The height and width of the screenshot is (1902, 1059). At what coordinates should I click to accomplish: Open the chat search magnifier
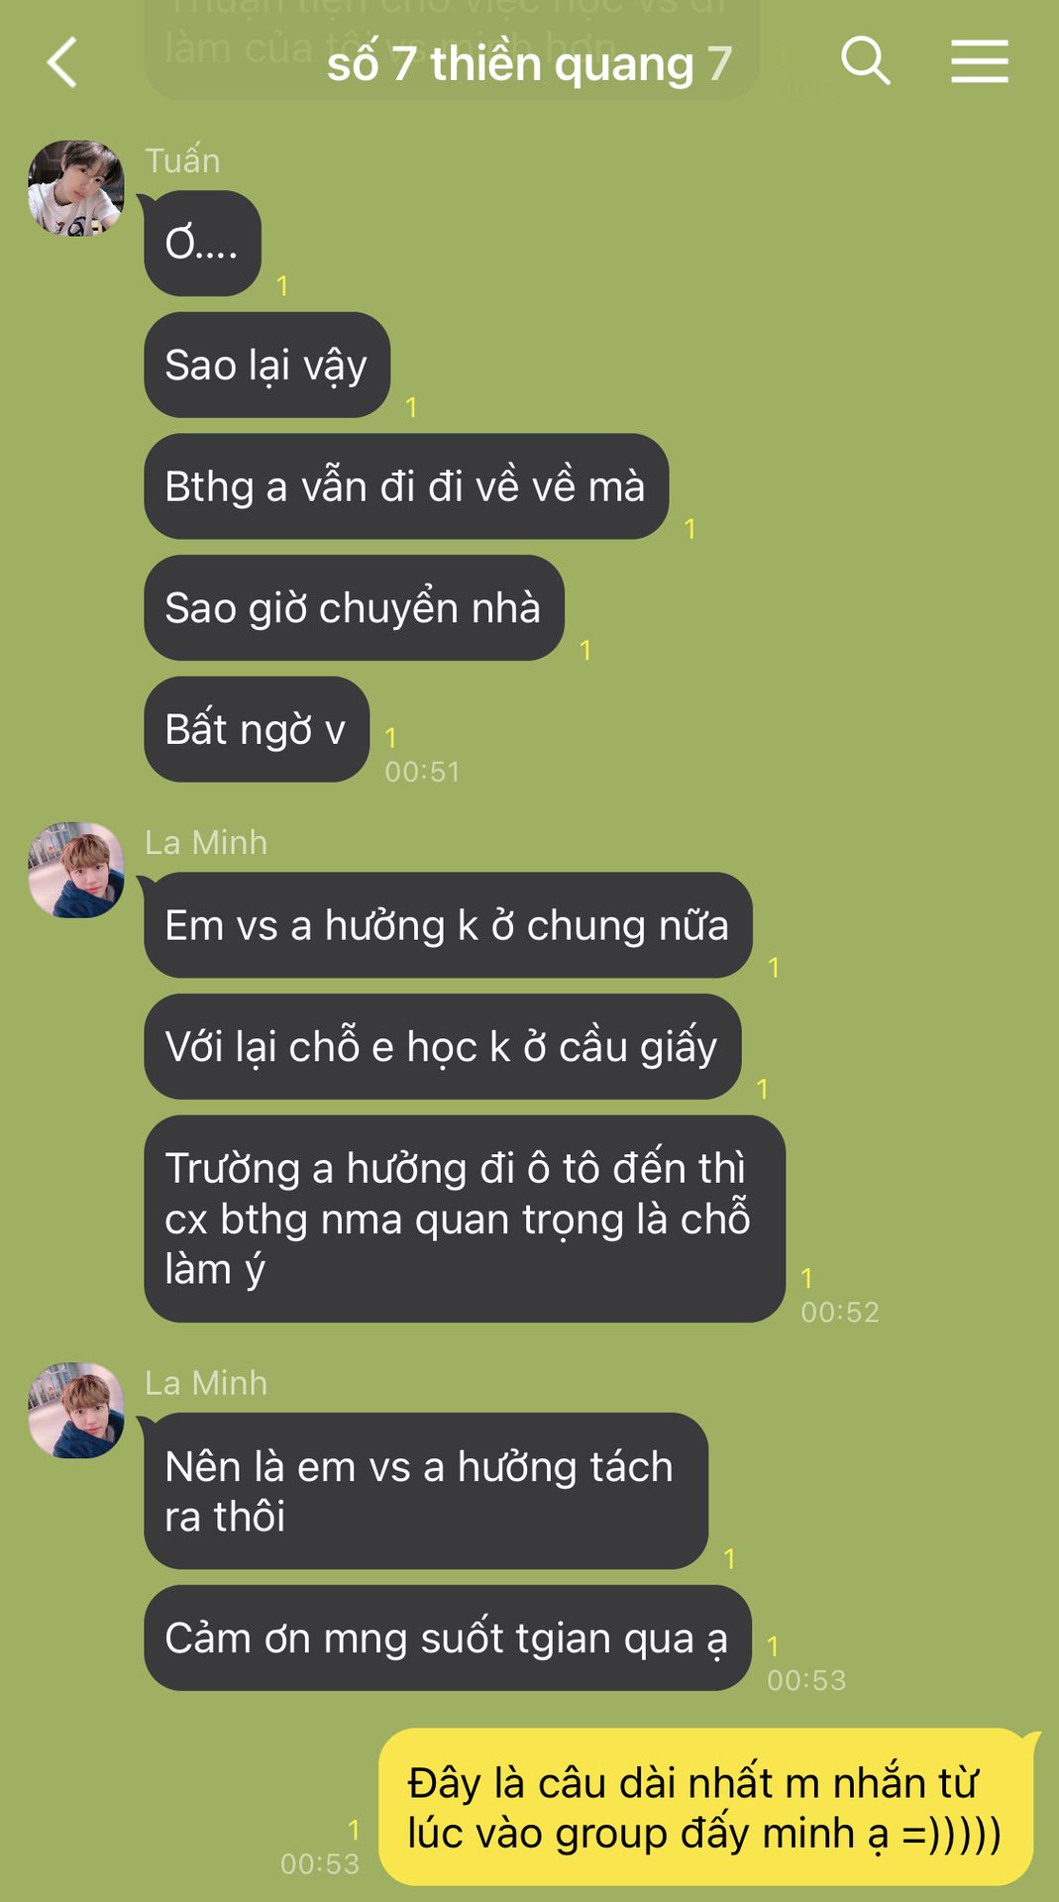click(866, 61)
